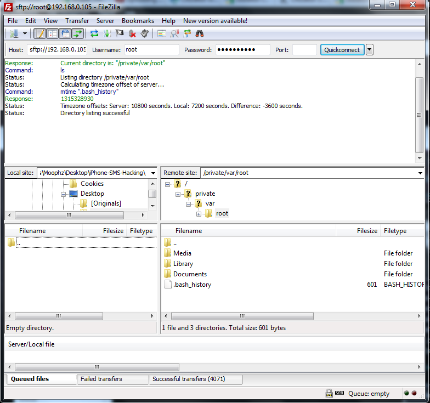Viewport: 430px width, 403px height.
Task: Open the Server menu
Action: point(105,21)
